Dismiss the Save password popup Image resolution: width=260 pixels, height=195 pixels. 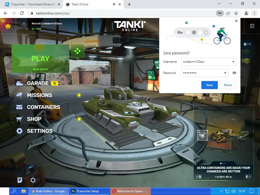tap(236, 21)
